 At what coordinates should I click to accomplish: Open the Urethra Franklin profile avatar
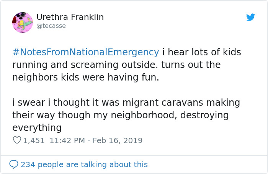[23, 22]
